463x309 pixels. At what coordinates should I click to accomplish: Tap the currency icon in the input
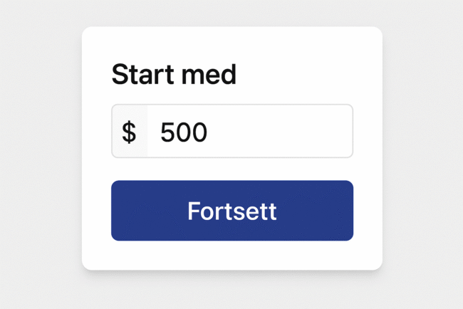pos(129,132)
